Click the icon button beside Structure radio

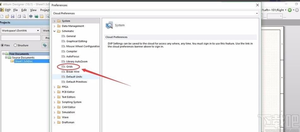click(45, 45)
